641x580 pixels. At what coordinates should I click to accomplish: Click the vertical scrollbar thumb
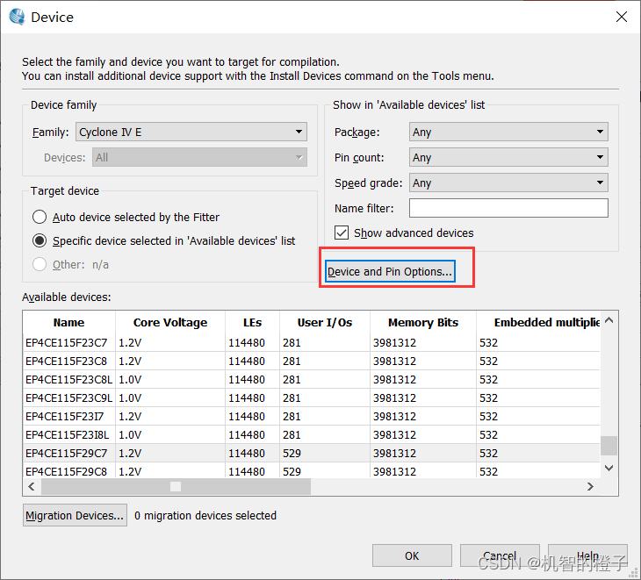[x=609, y=445]
